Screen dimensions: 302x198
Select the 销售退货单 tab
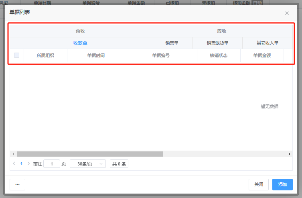pyautogui.click(x=217, y=43)
